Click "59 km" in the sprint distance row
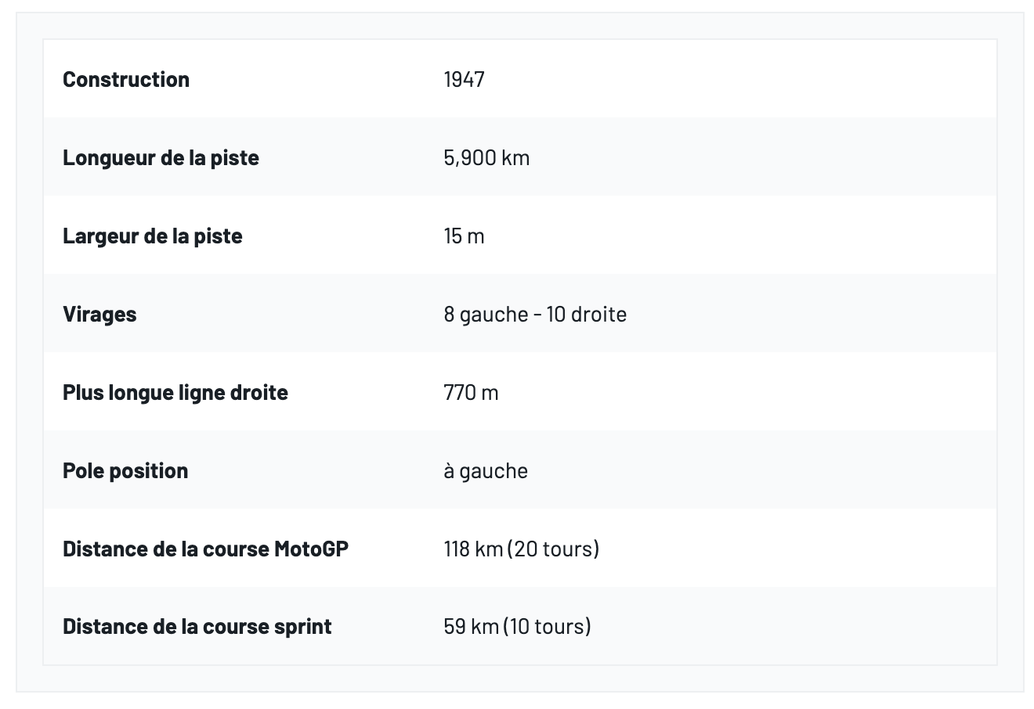The height and width of the screenshot is (709, 1034). click(469, 627)
